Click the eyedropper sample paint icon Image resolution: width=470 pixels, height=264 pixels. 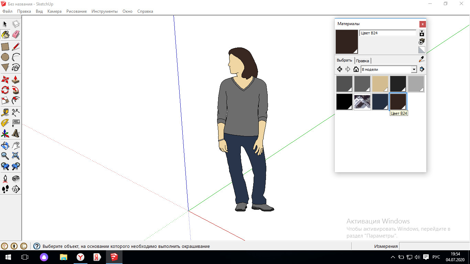click(422, 59)
